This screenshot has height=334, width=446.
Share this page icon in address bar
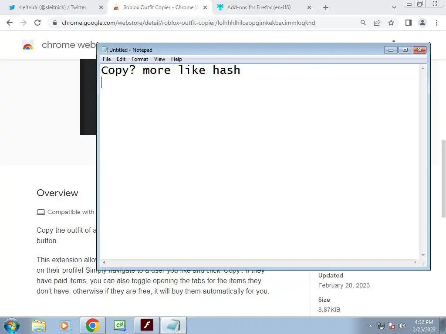pos(377,23)
